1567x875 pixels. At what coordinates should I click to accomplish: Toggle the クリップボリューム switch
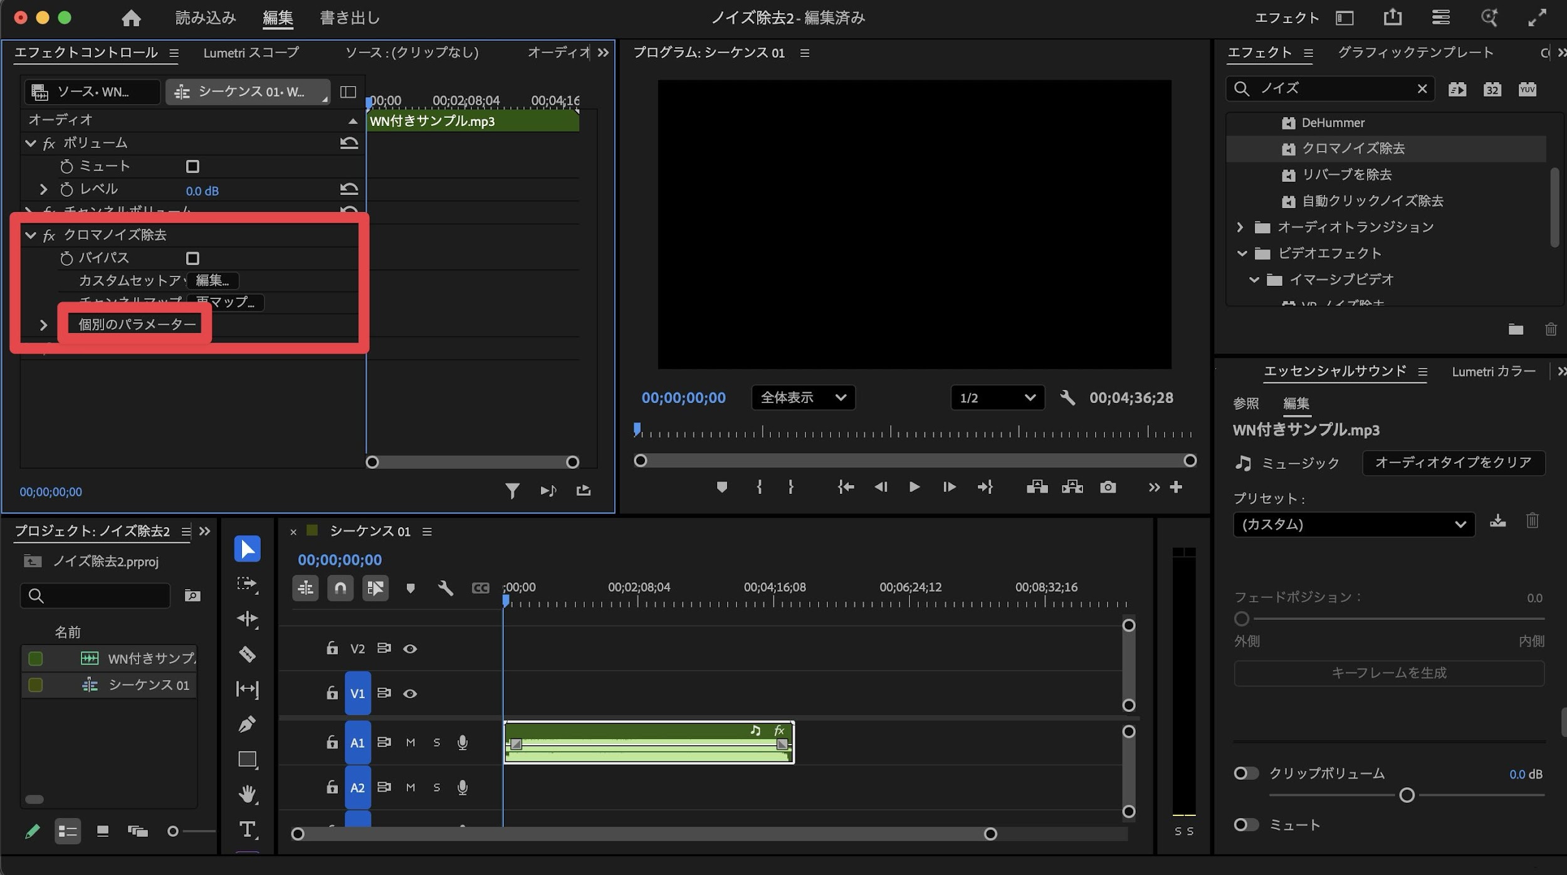(1245, 773)
